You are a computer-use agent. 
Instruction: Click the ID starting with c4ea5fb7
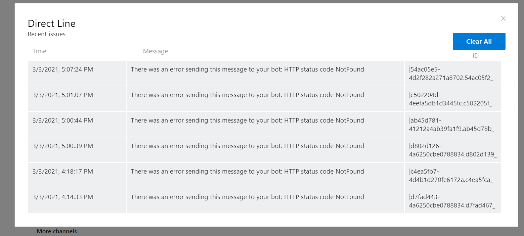(451, 176)
